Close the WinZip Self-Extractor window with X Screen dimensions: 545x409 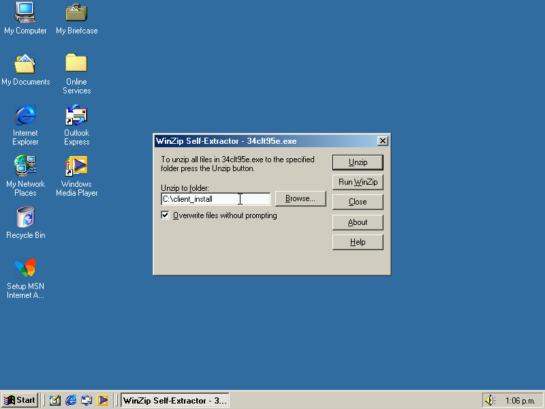tap(383, 141)
